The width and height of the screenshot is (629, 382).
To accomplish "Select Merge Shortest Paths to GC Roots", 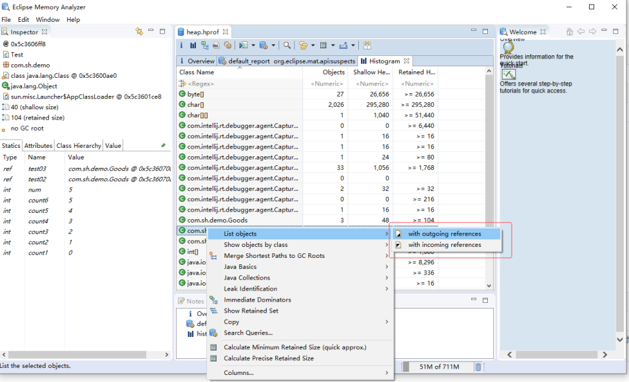I will (x=300, y=255).
